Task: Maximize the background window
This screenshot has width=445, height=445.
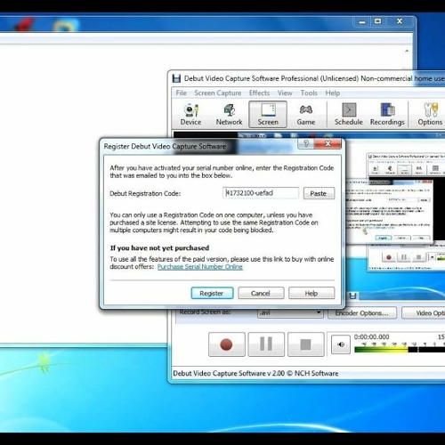Action: [x=378, y=21]
